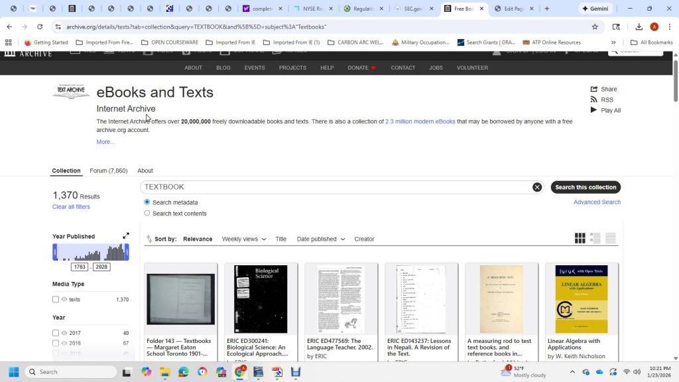
Task: Open the Date published sort dropdown
Action: coord(320,239)
